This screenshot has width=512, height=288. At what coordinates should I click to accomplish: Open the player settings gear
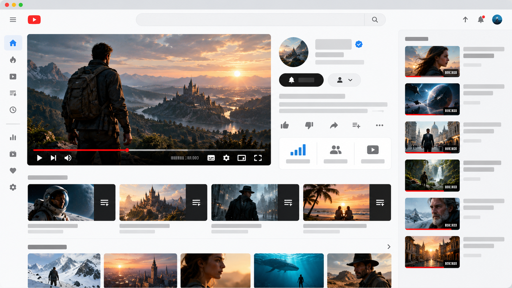226,158
